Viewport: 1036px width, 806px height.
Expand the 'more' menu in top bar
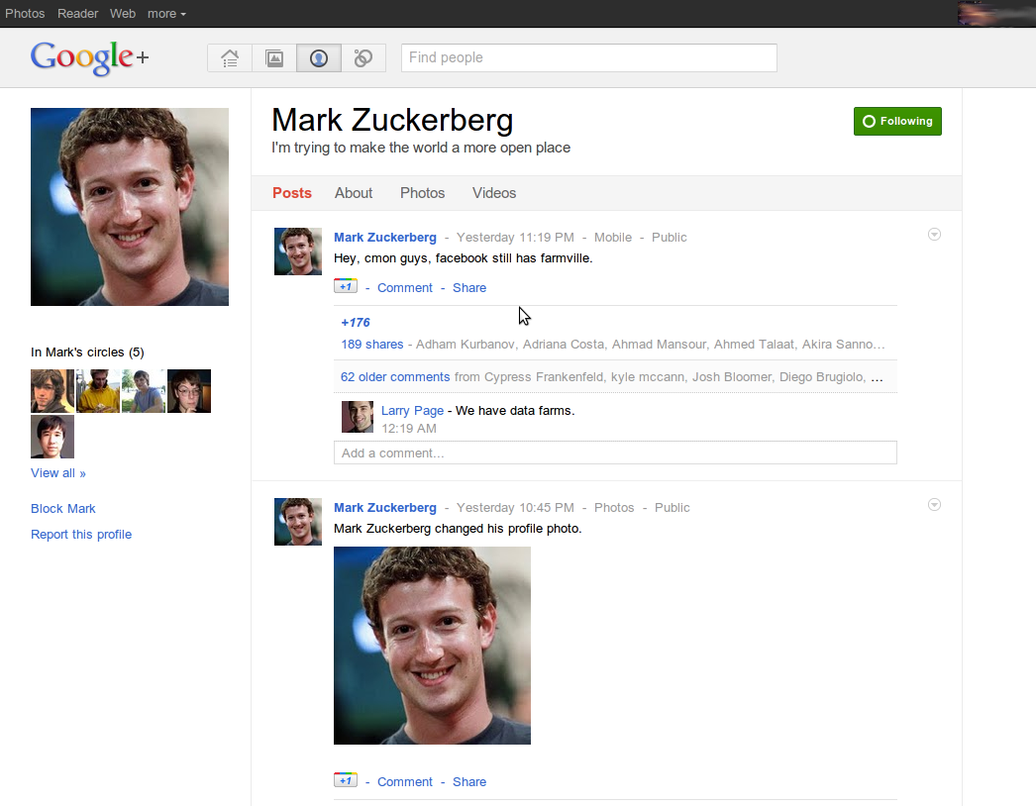(166, 13)
